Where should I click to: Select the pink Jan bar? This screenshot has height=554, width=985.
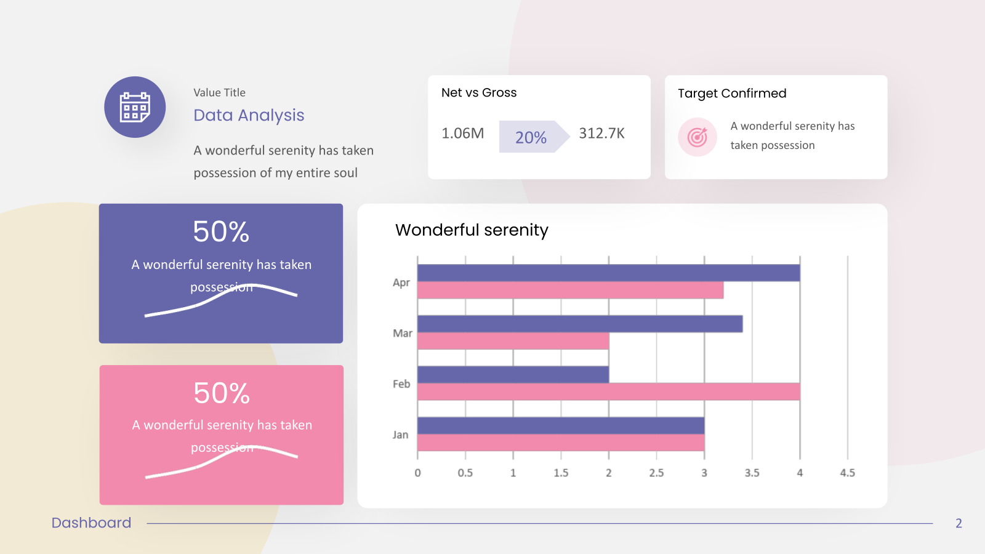point(561,443)
